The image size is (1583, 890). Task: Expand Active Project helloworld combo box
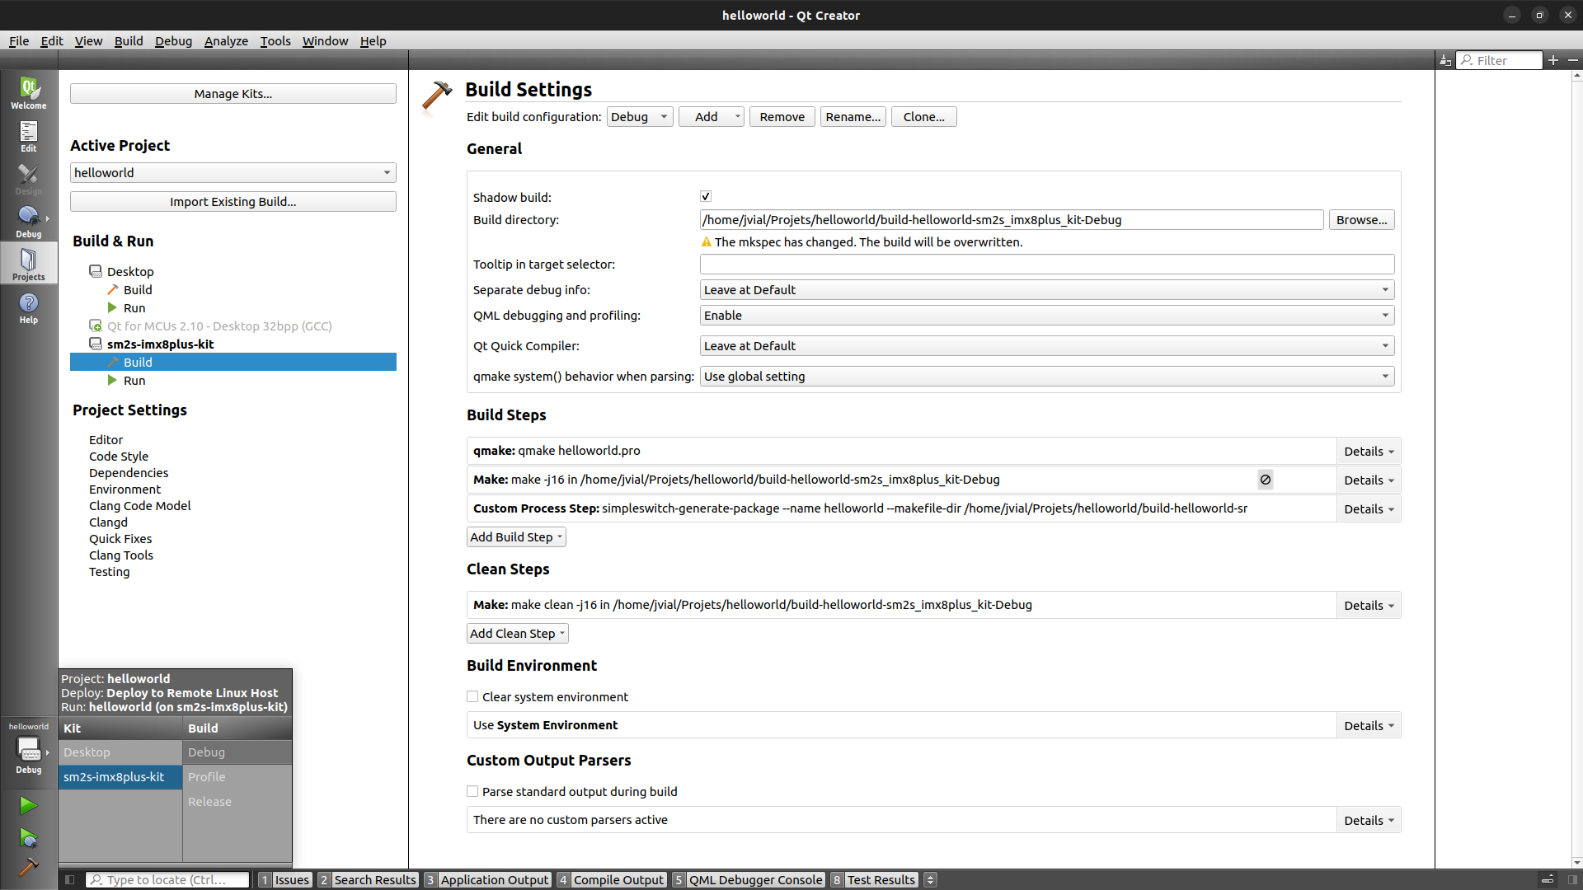pos(233,172)
